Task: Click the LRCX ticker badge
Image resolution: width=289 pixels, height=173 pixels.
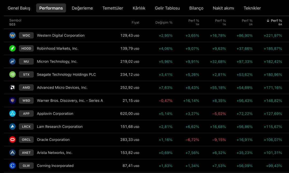Action: point(26,127)
